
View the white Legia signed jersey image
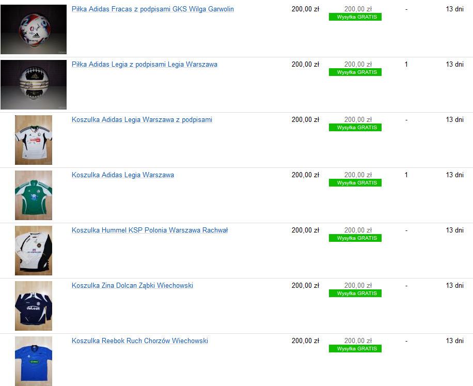coord(34,140)
